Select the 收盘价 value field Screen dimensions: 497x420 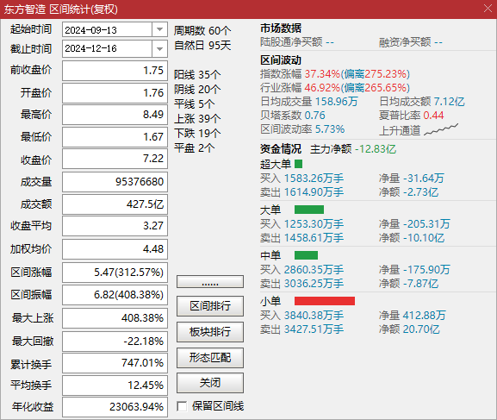point(115,159)
